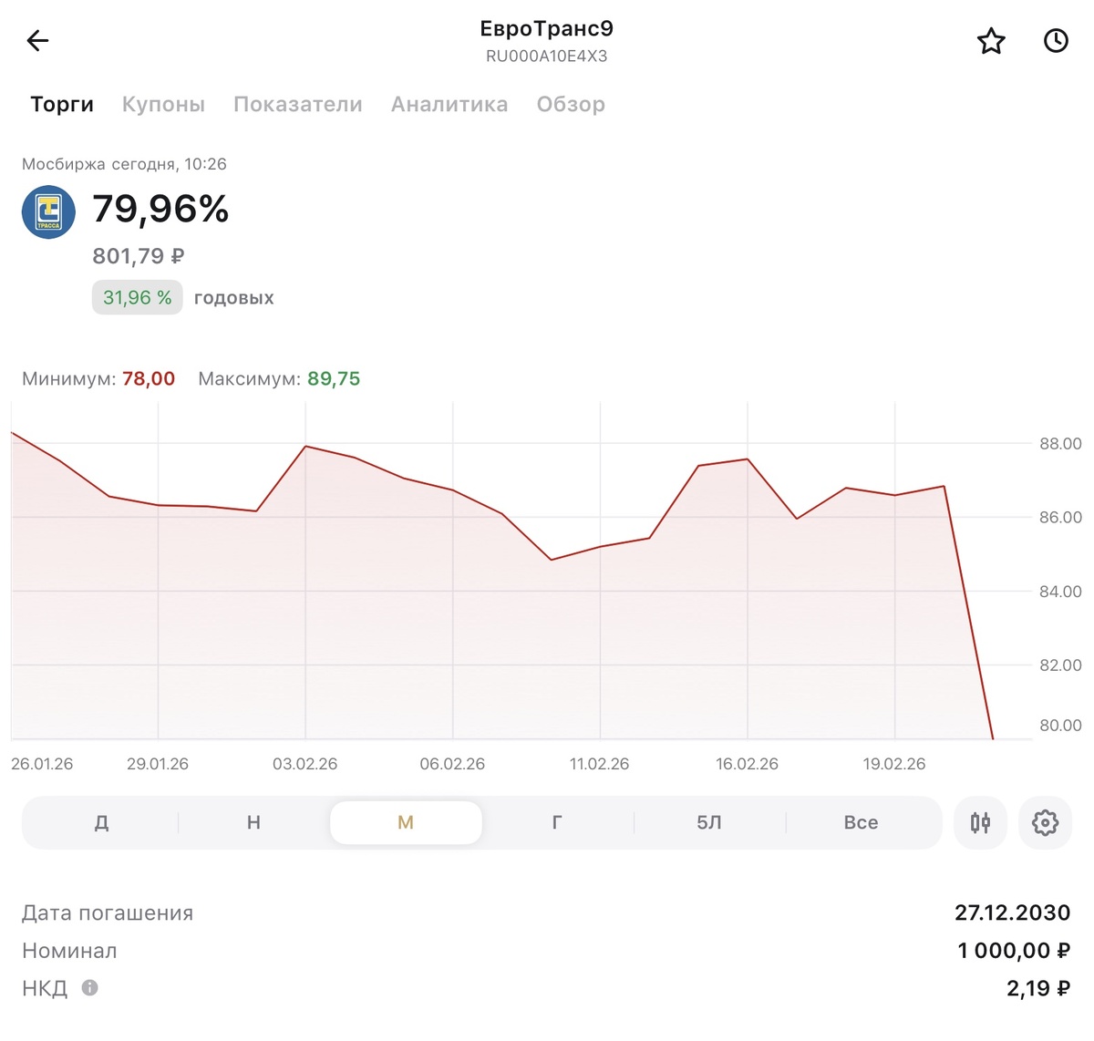Tap the 801,79 ₽ price value
Image resolution: width=1094 pixels, height=1041 pixels.
click(x=139, y=256)
